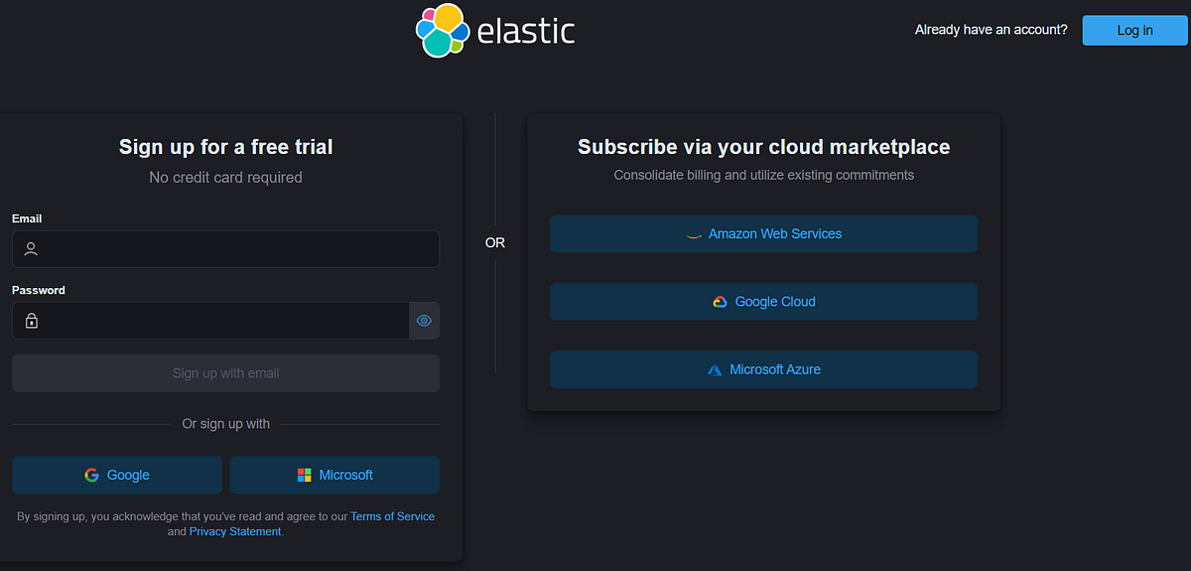Click the Elastic logo
The width and height of the screenshot is (1191, 571).
[x=495, y=31]
